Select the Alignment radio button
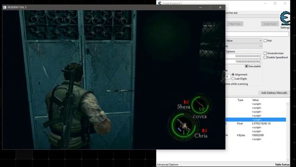Screen dimensions: 296x167 pos(233,75)
